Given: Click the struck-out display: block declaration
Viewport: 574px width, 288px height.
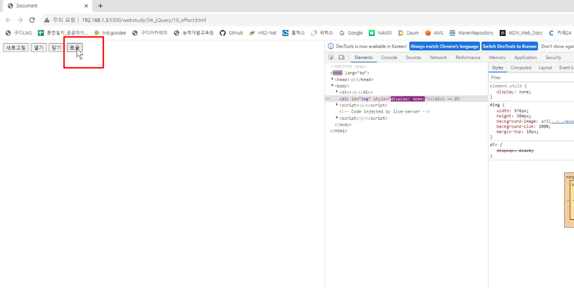Looking at the screenshot, I should click(515, 151).
